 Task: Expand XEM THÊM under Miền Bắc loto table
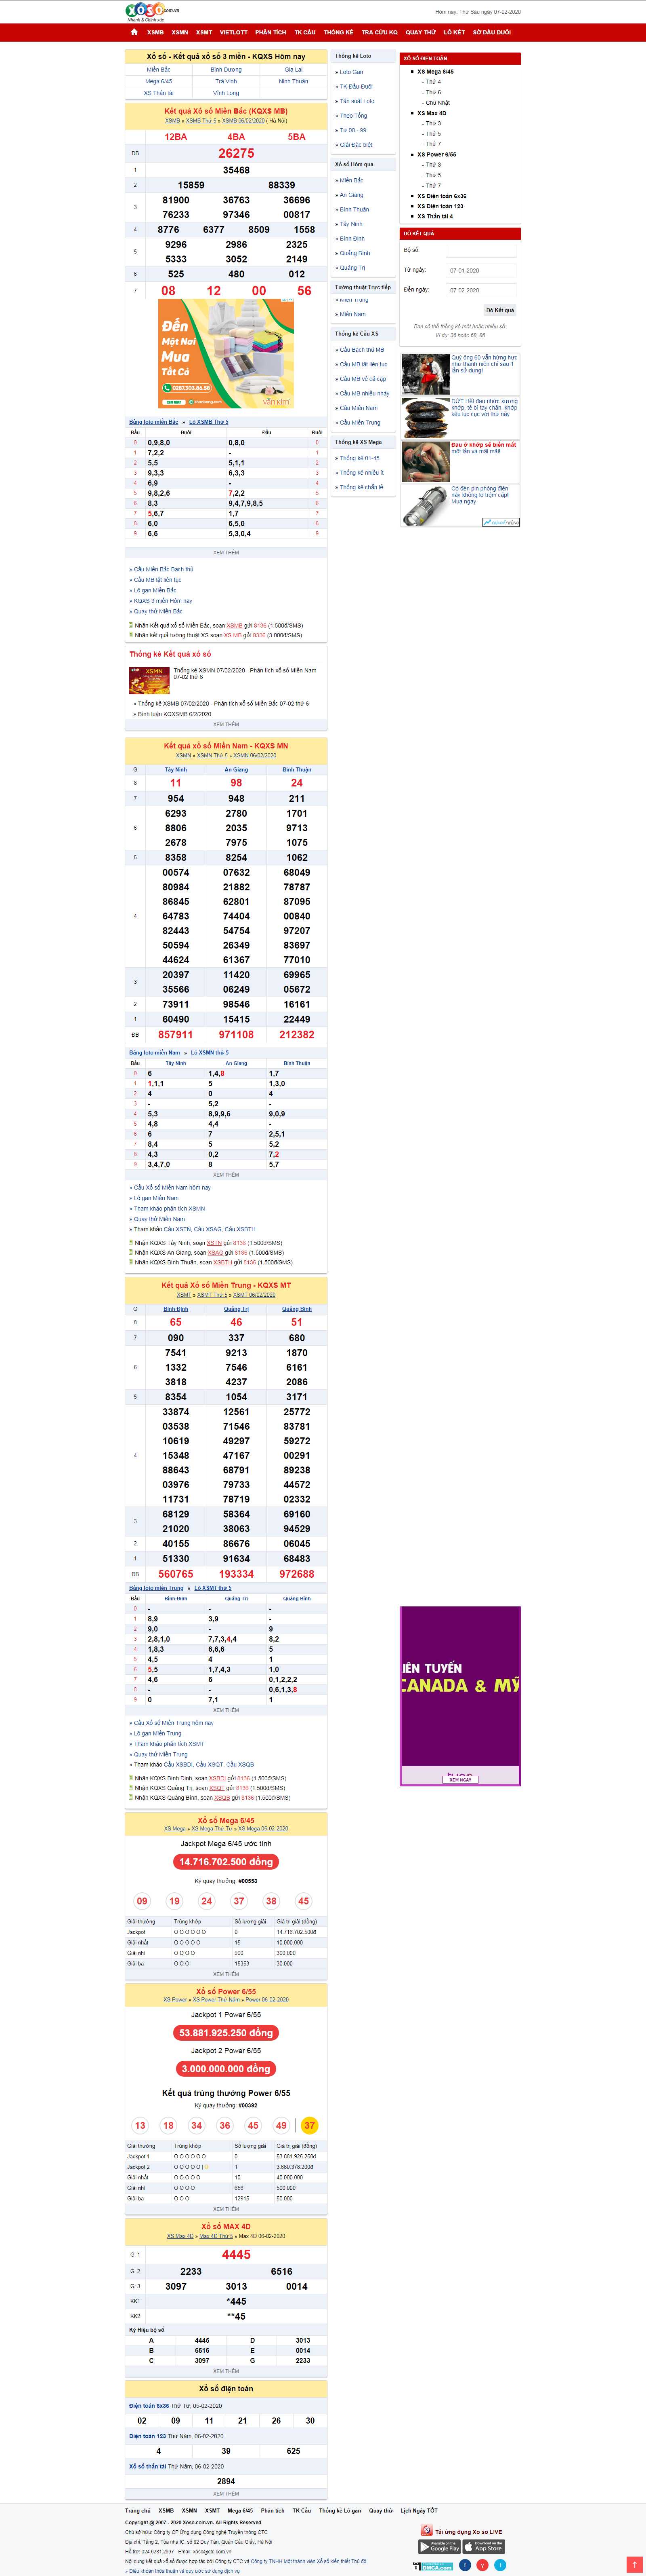(x=226, y=552)
